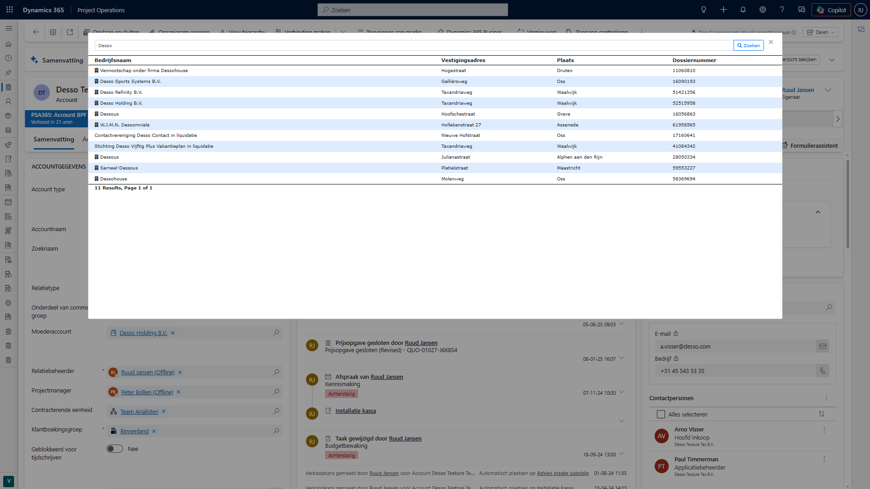Expand the Ruud Jansen owner chevron
870x489 pixels.
point(827,90)
